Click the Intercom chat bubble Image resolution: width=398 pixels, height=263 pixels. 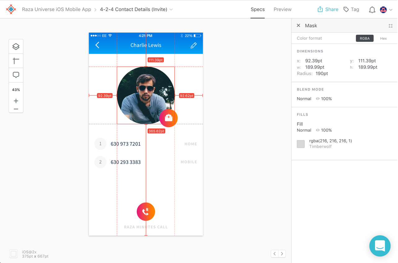pyautogui.click(x=380, y=246)
